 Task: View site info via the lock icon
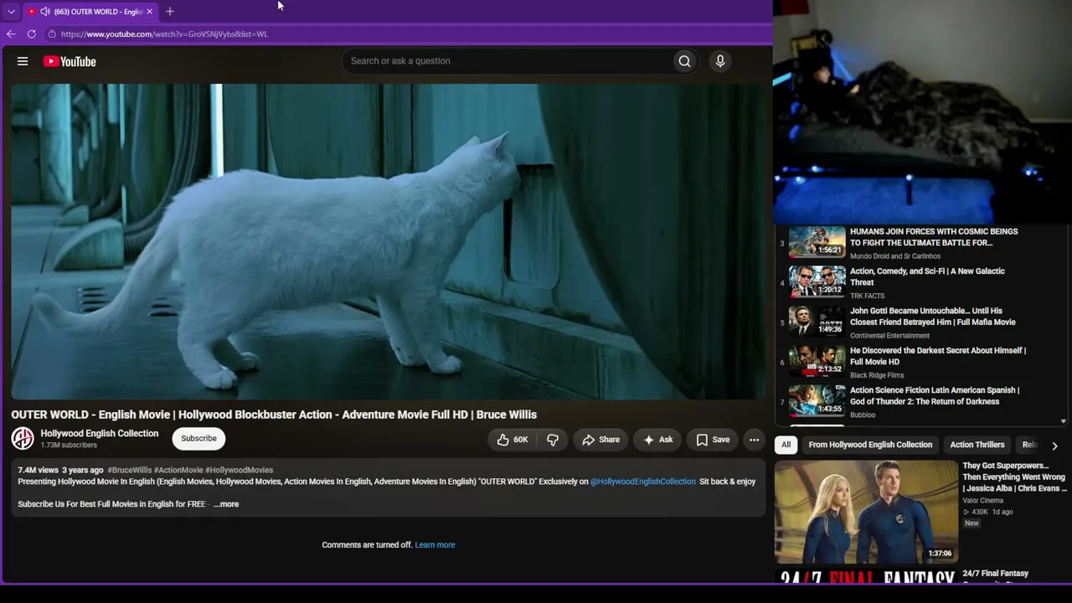pyautogui.click(x=52, y=34)
